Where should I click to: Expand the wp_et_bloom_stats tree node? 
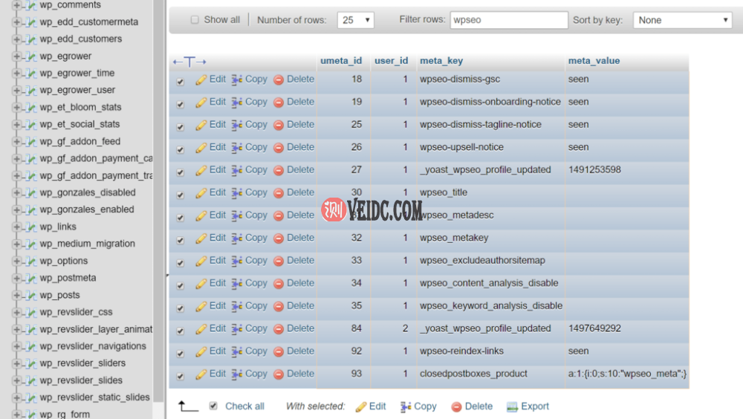coord(16,108)
